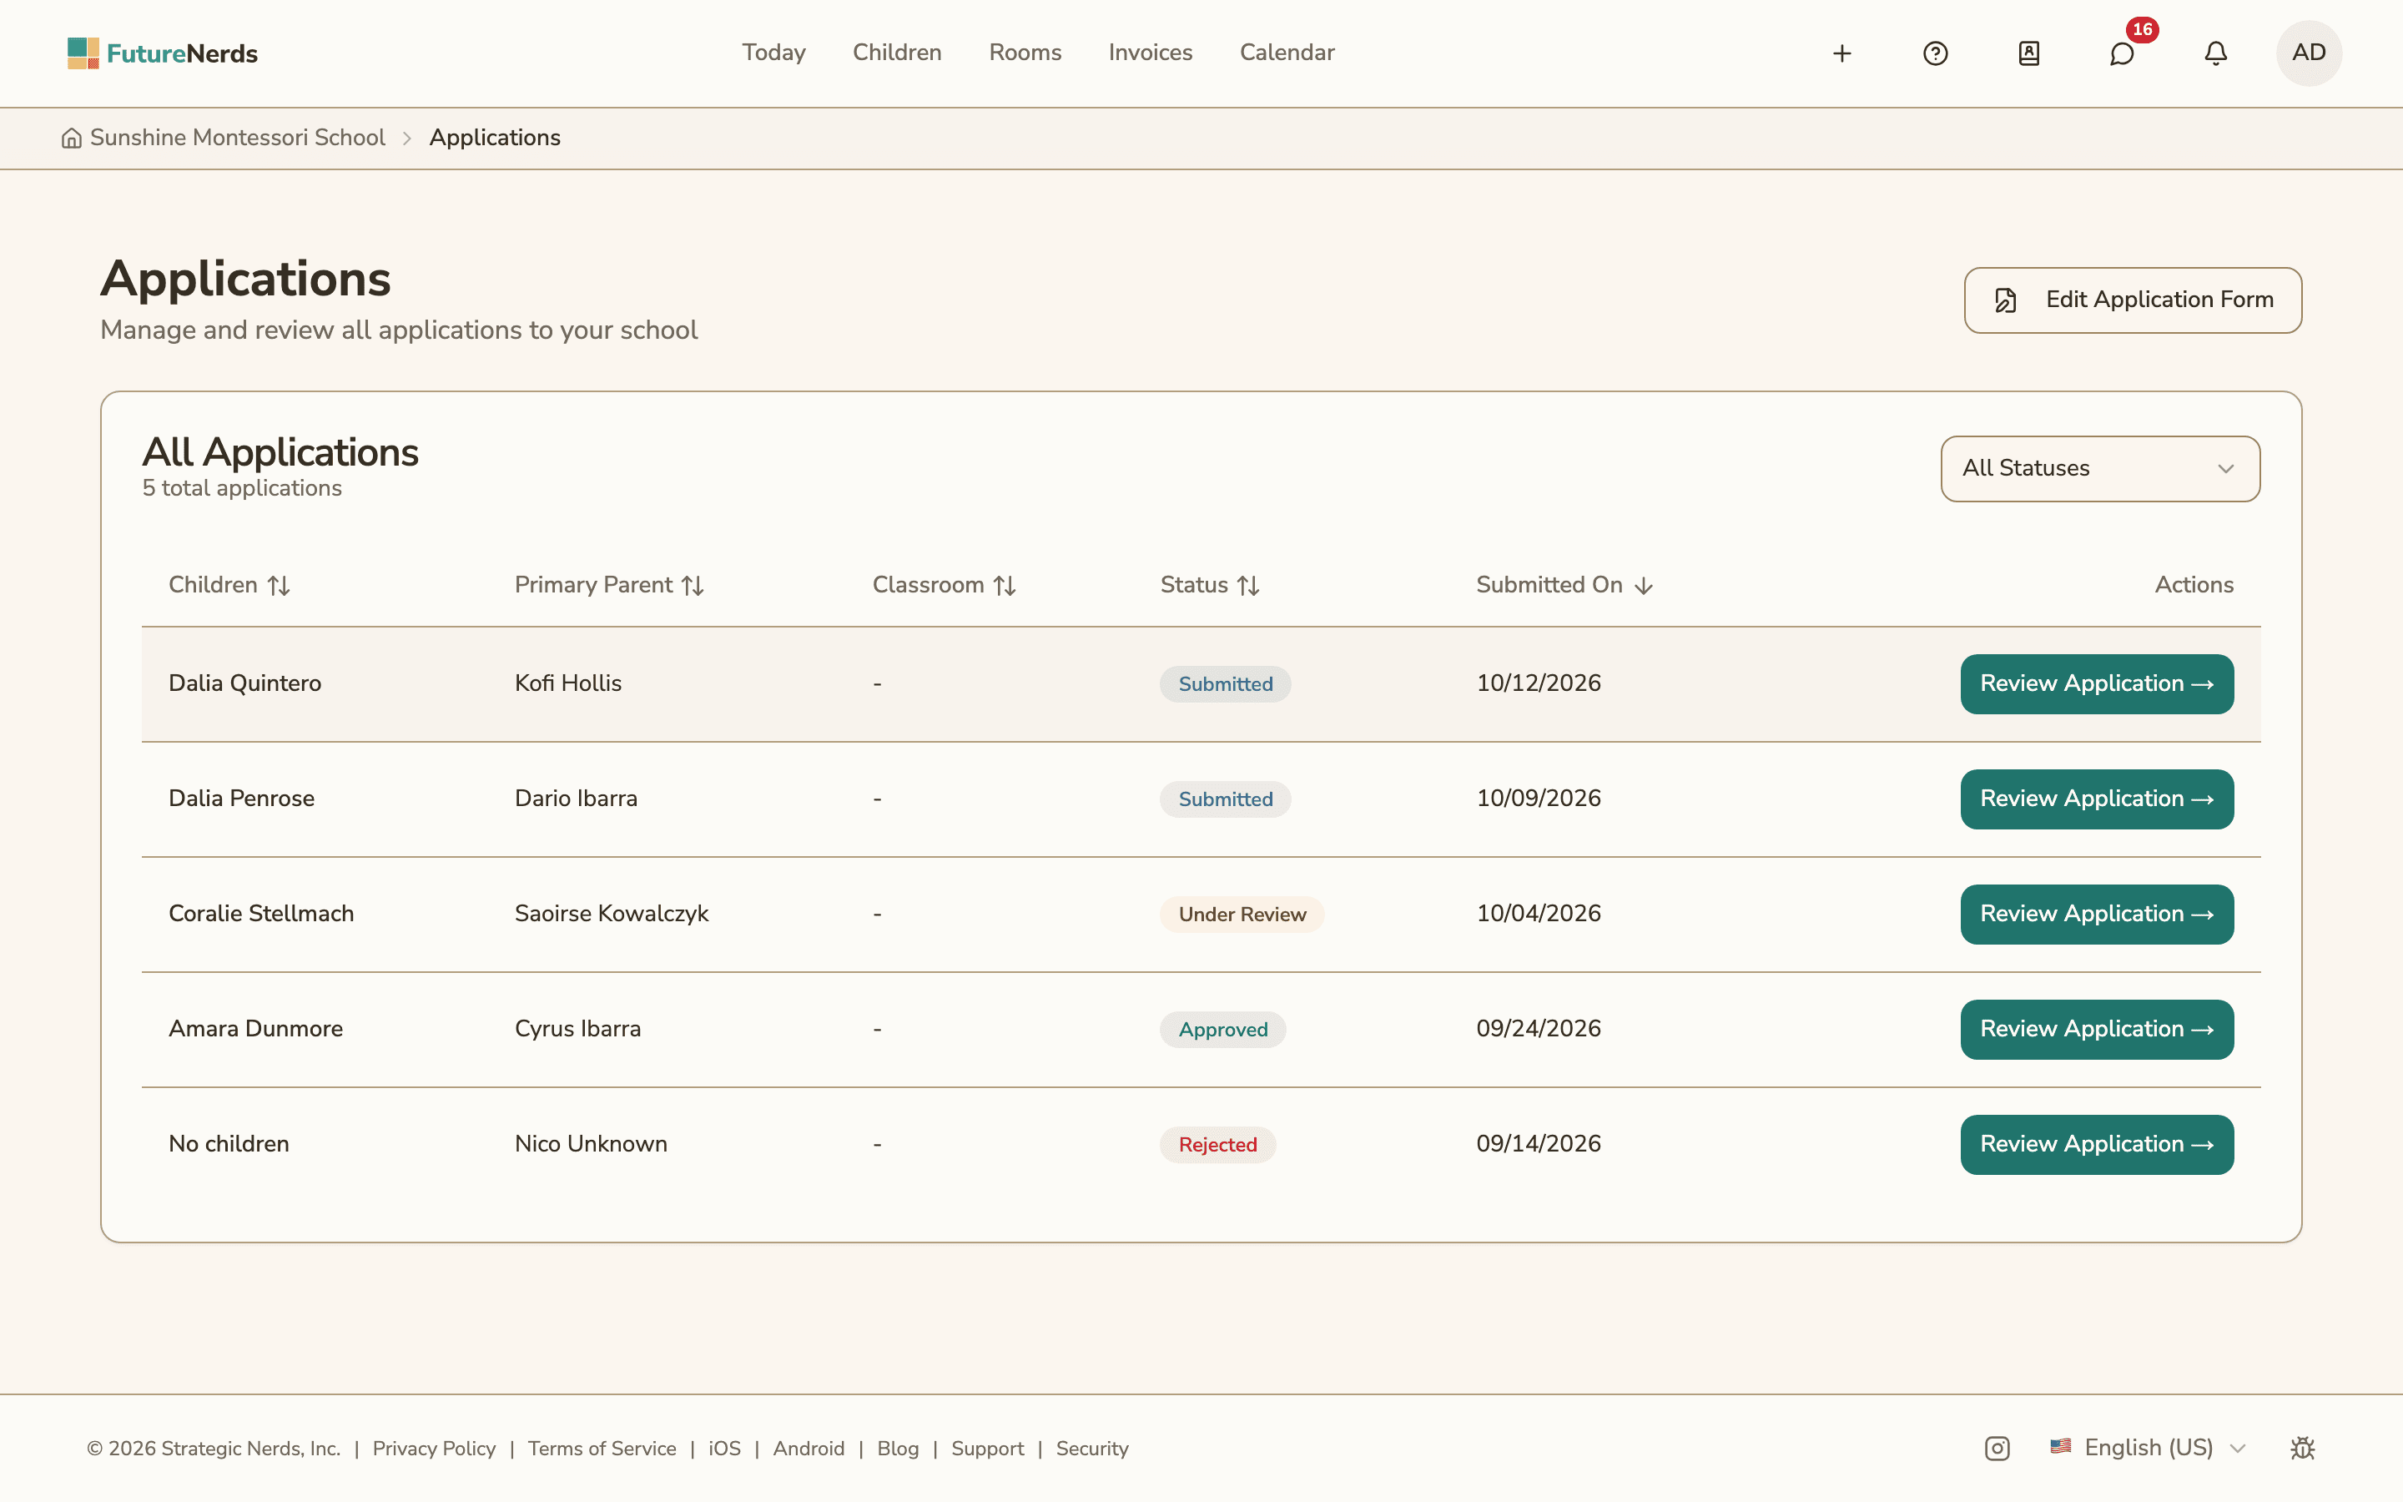Go to the Rooms nav item
The width and height of the screenshot is (2403, 1502).
1025,53
